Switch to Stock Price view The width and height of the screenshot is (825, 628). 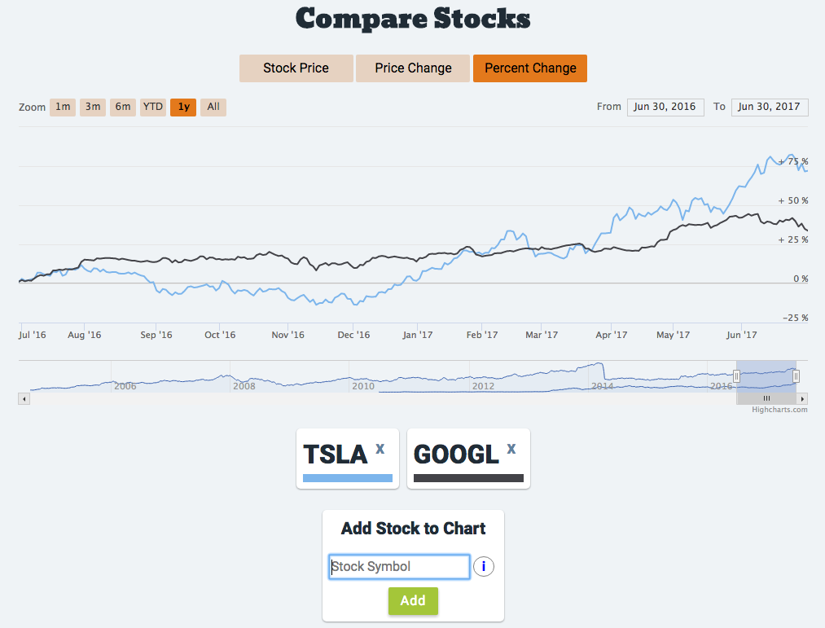click(296, 68)
